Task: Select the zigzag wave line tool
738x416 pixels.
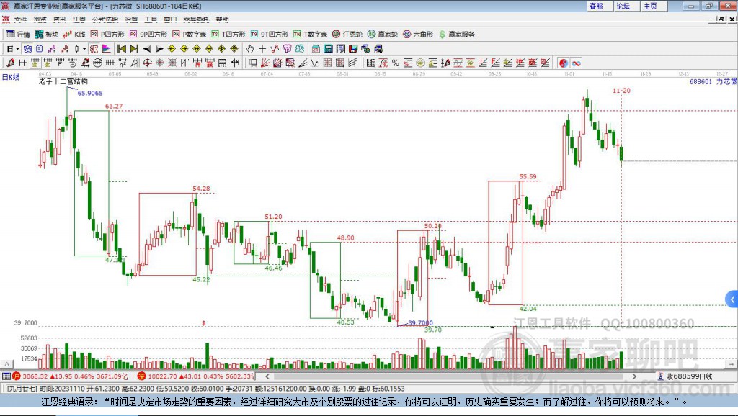Action: (315, 63)
